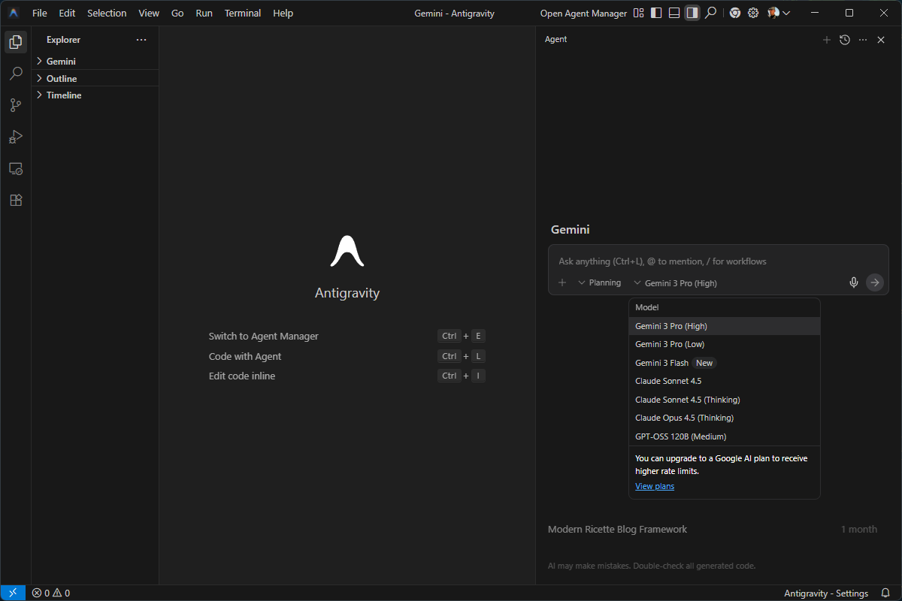Open the Gemini 3 Pro (High) model selector

[x=675, y=282]
